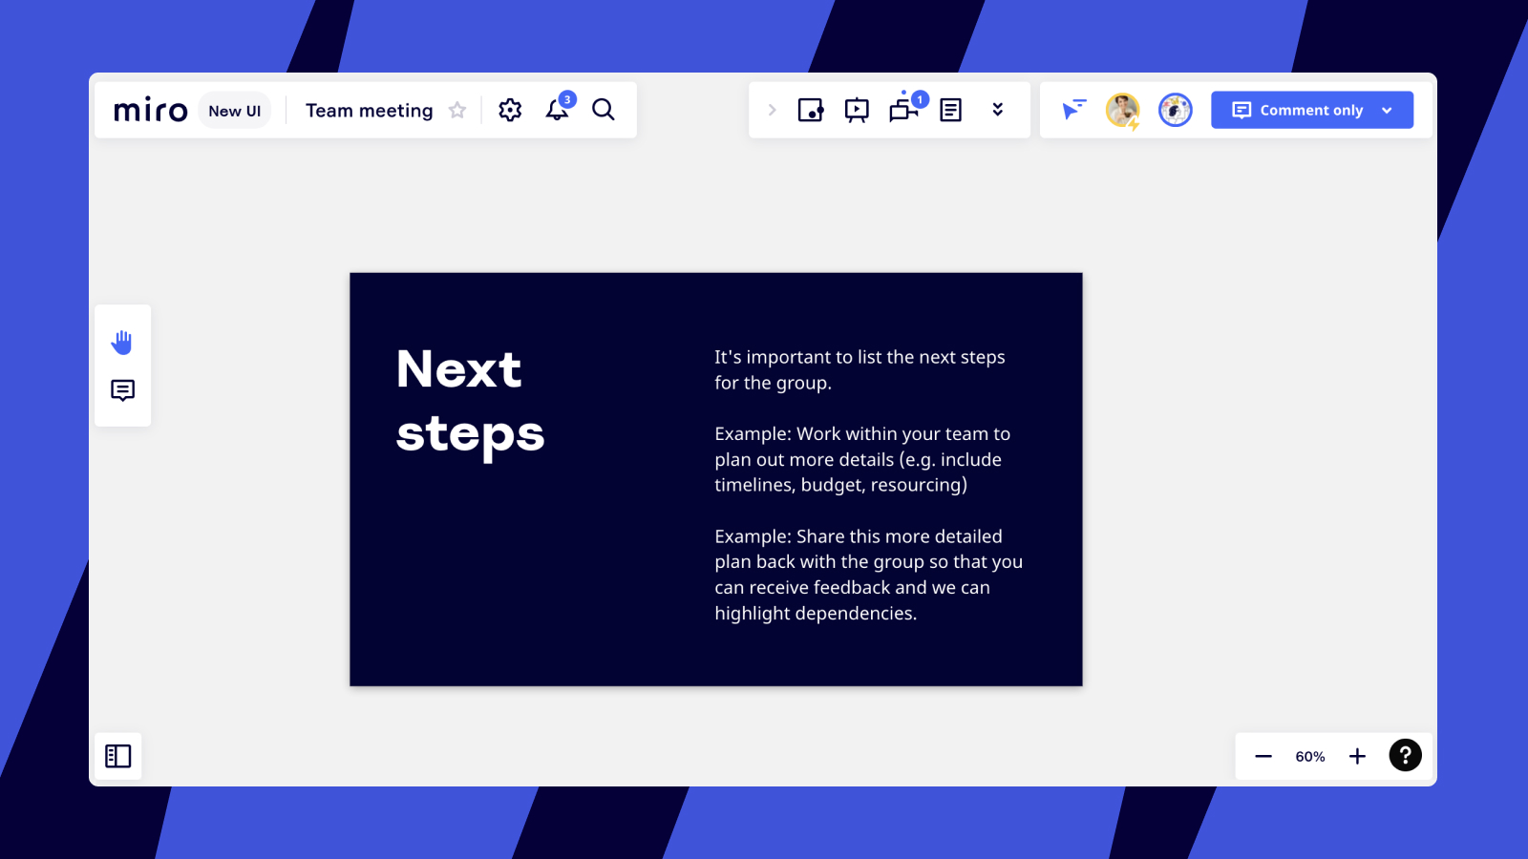Toggle the New UI badge
The image size is (1528, 859).
234,111
